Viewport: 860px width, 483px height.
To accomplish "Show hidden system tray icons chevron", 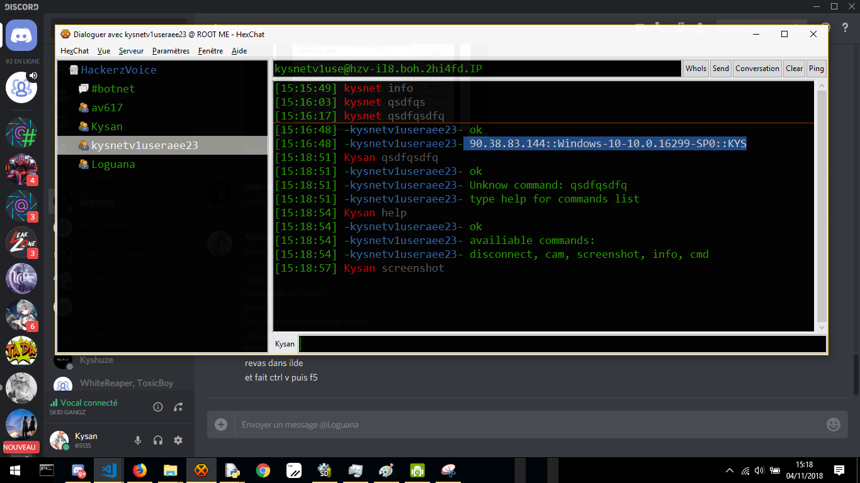I will coord(730,470).
